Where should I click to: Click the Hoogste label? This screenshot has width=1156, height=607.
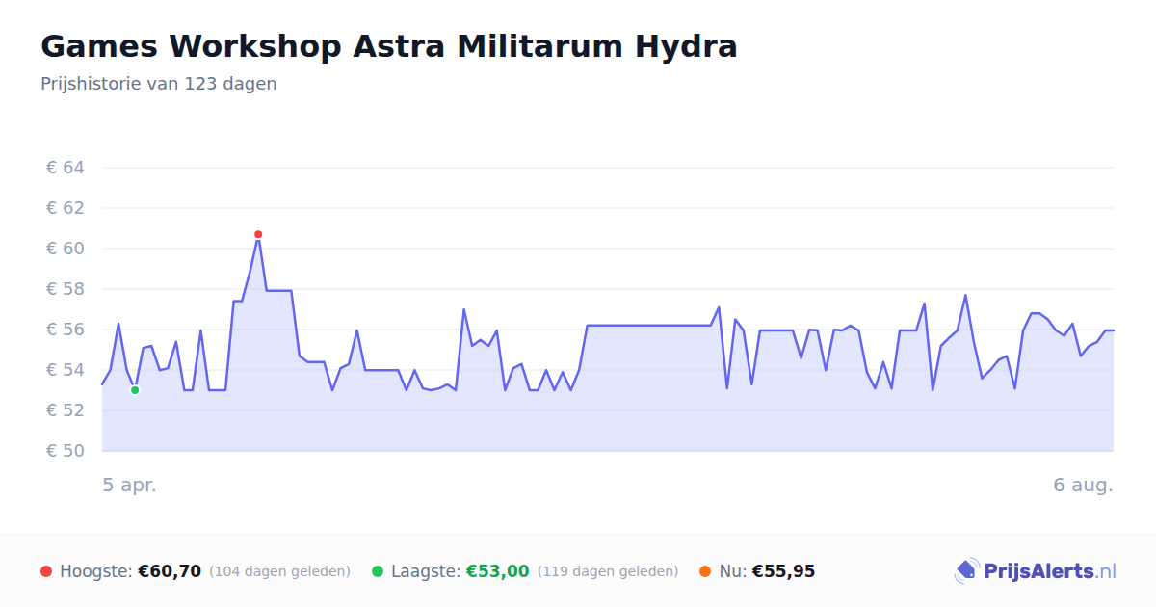coord(95,571)
